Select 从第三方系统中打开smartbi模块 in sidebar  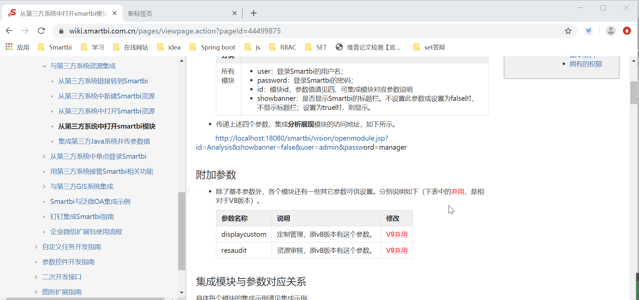(107, 126)
